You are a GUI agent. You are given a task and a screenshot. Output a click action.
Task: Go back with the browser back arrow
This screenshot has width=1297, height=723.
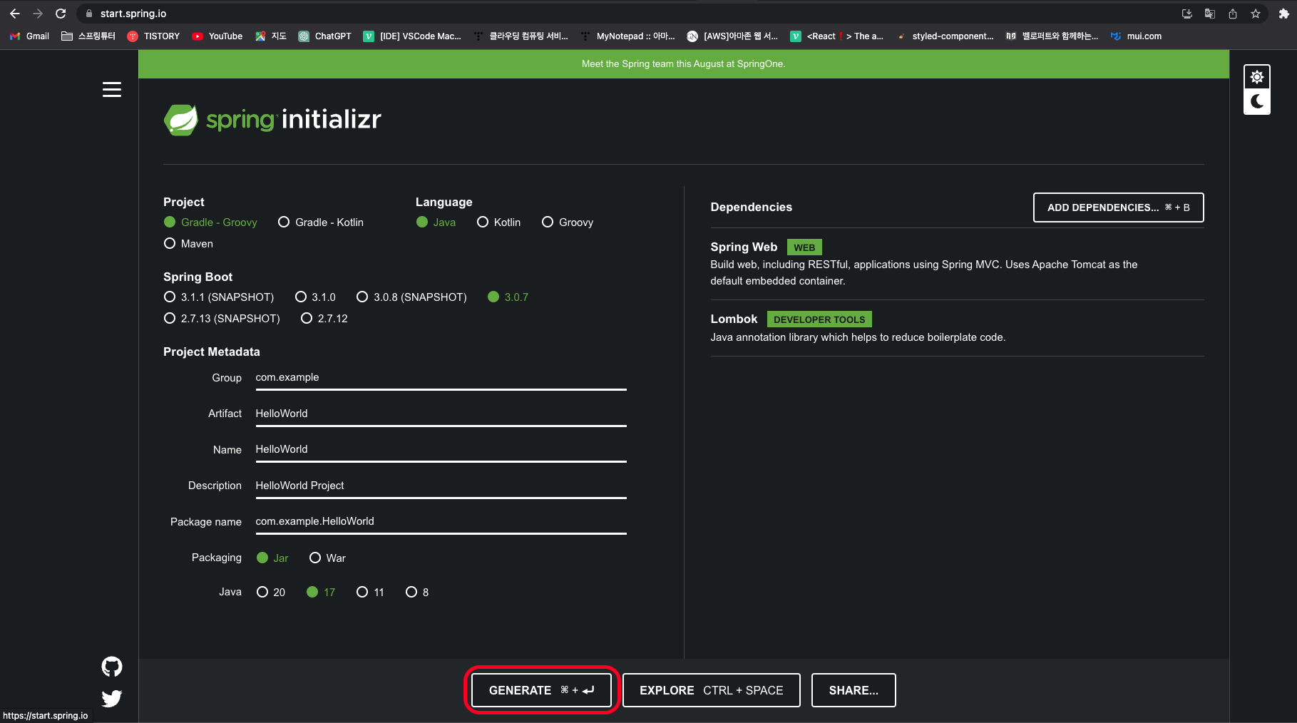pyautogui.click(x=15, y=14)
